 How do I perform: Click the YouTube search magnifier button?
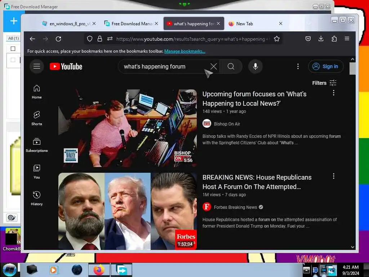coord(231,66)
